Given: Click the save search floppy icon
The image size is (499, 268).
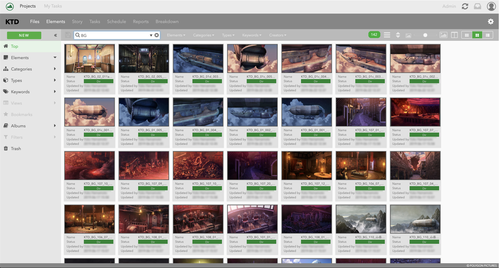Looking at the screenshot, I should click(68, 35).
